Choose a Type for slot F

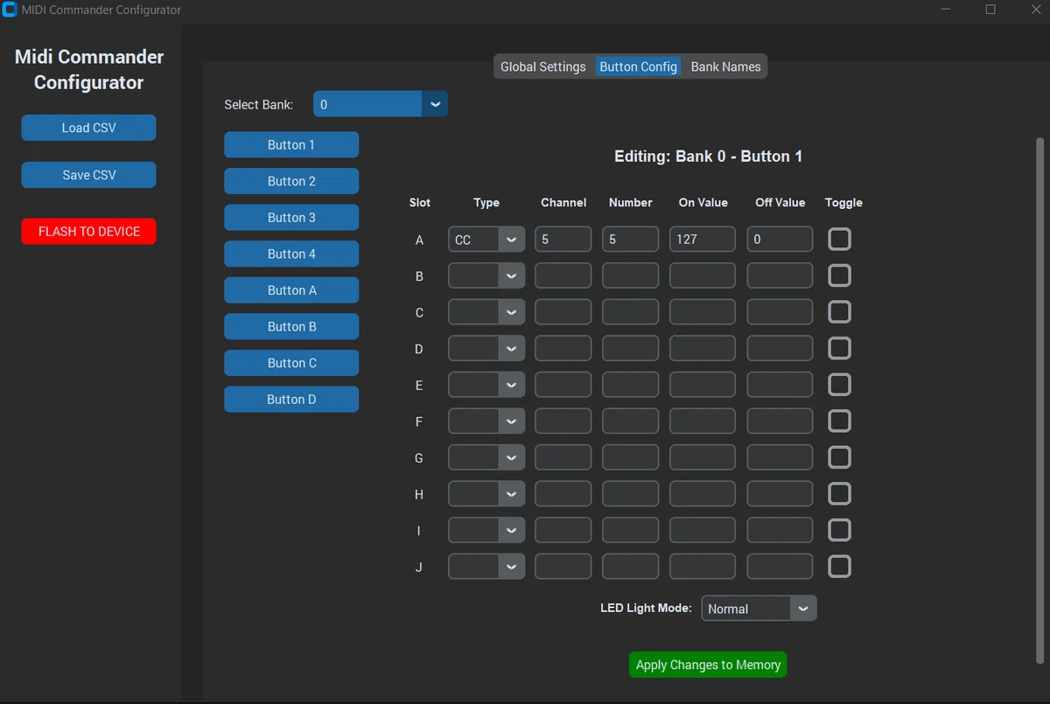click(x=486, y=421)
